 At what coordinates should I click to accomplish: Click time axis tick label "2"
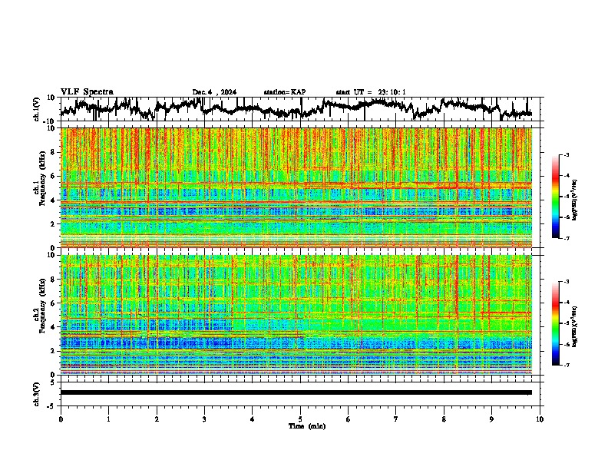coord(157,419)
